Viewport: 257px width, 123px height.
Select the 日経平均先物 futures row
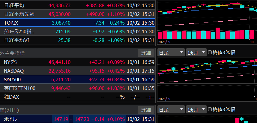point(77,14)
